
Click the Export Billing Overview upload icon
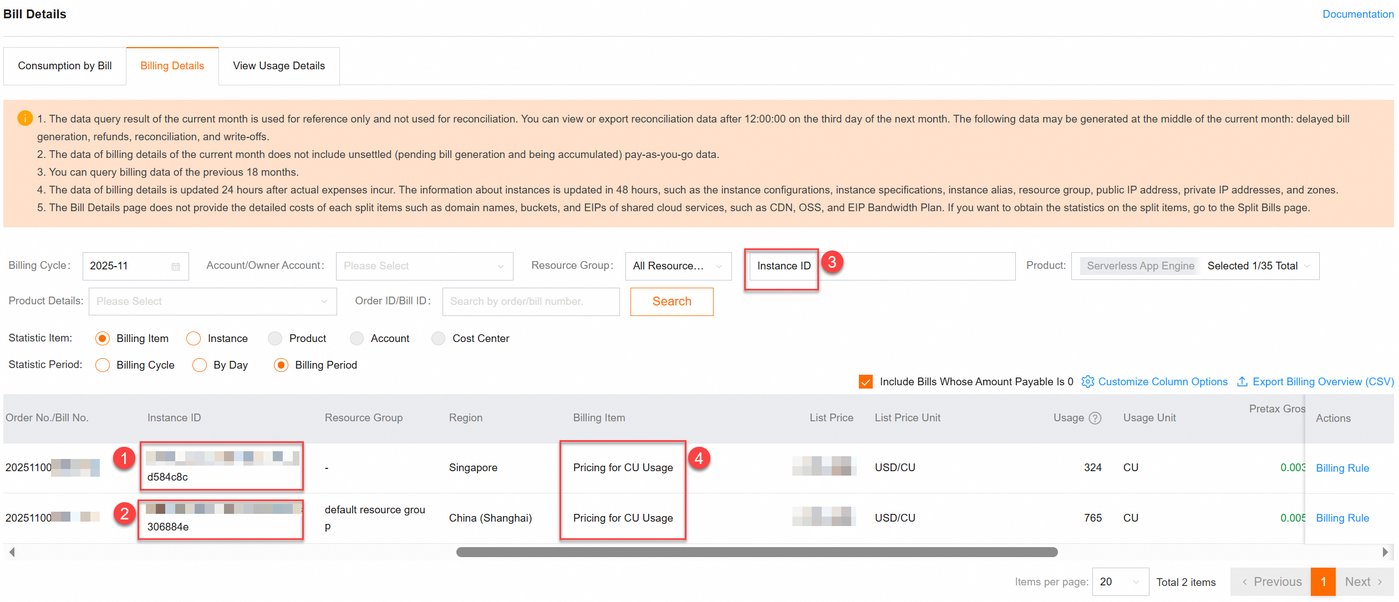[1242, 381]
